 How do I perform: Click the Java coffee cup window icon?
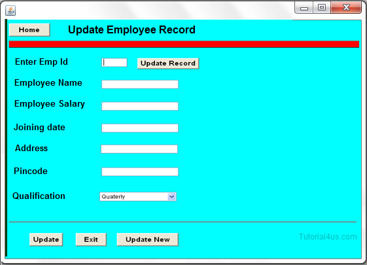click(10, 10)
